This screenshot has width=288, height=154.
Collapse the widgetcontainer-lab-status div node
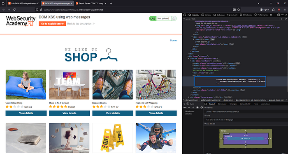point(192,37)
